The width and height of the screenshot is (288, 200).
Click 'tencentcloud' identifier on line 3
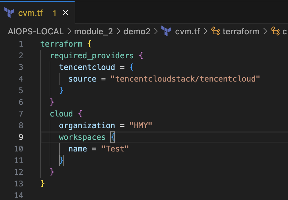pos(87,67)
